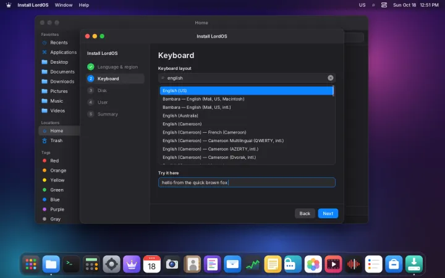Click the crown system menu icon
This screenshot has height=278, width=445.
point(9,5)
